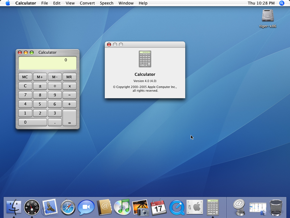Screen dimensions: 290x218
Task: Open System Preferences from the dock
Action: tap(195, 207)
